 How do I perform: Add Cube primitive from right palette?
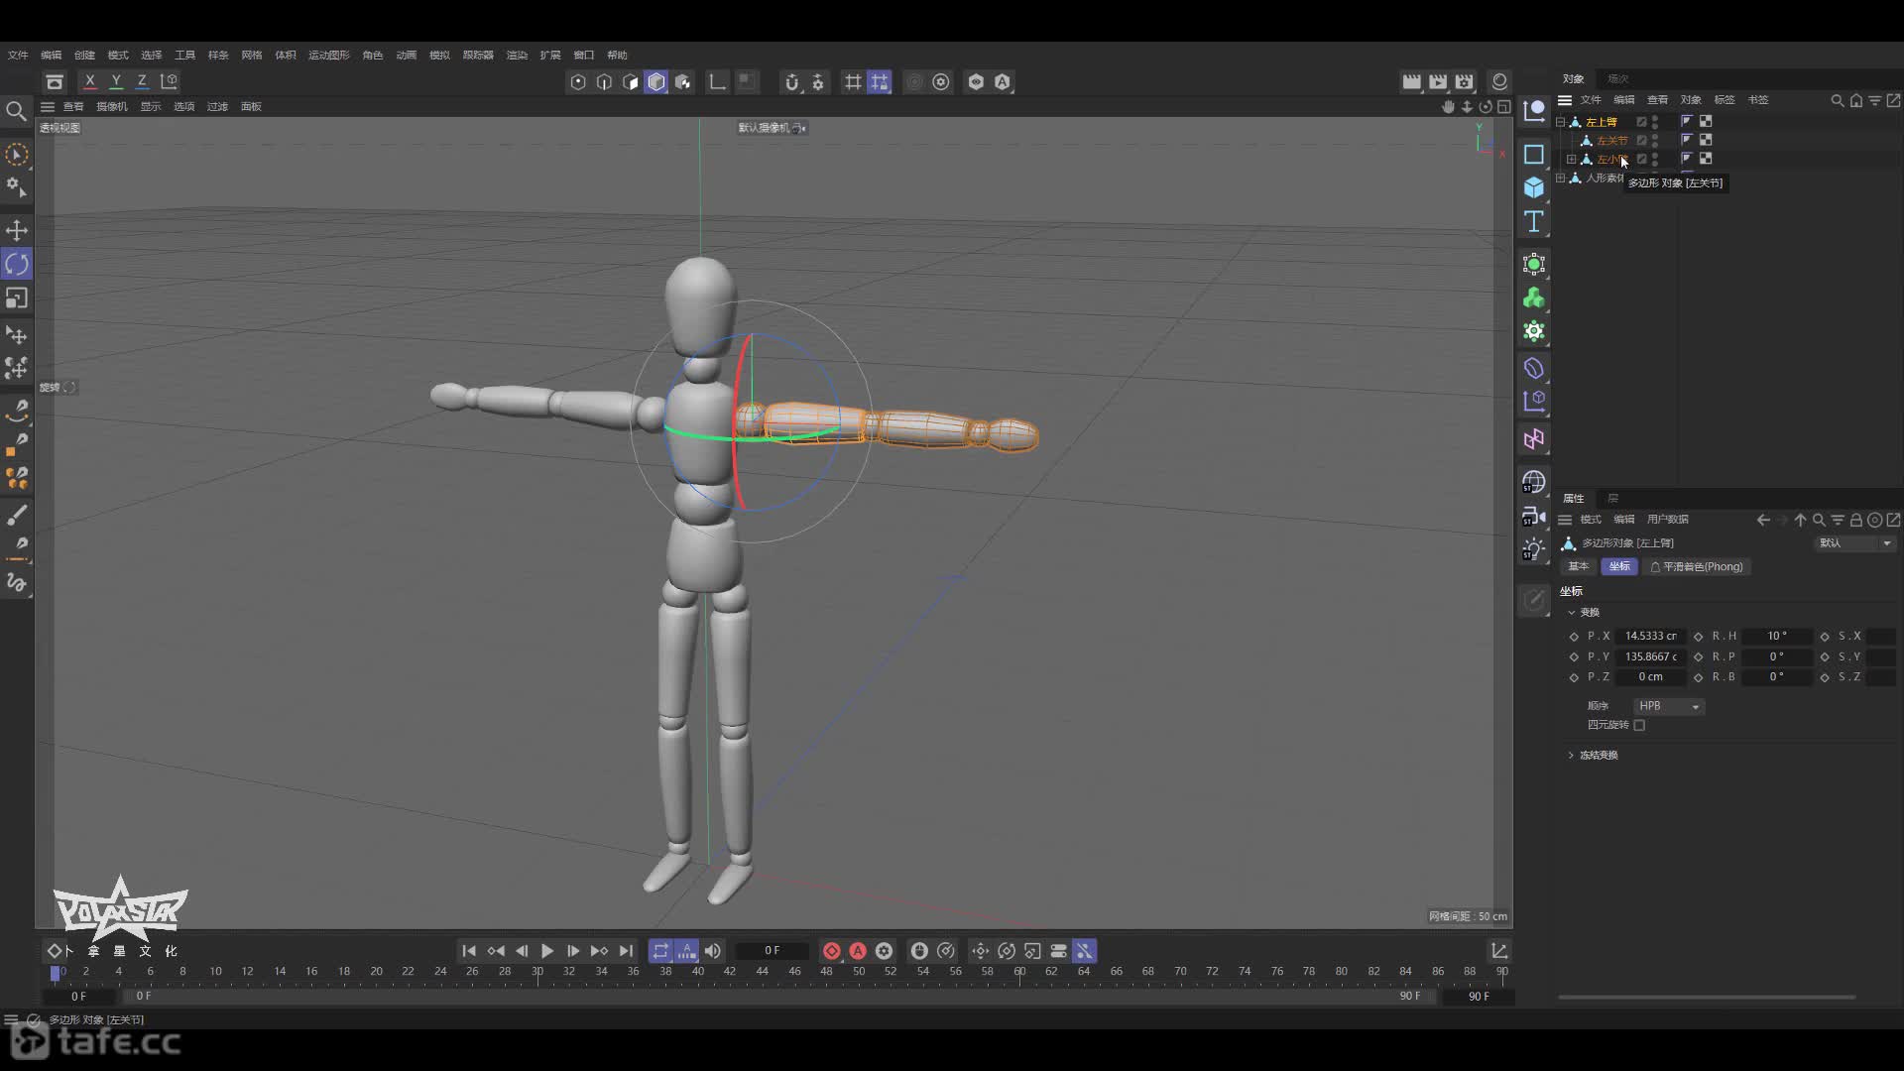click(x=1534, y=187)
